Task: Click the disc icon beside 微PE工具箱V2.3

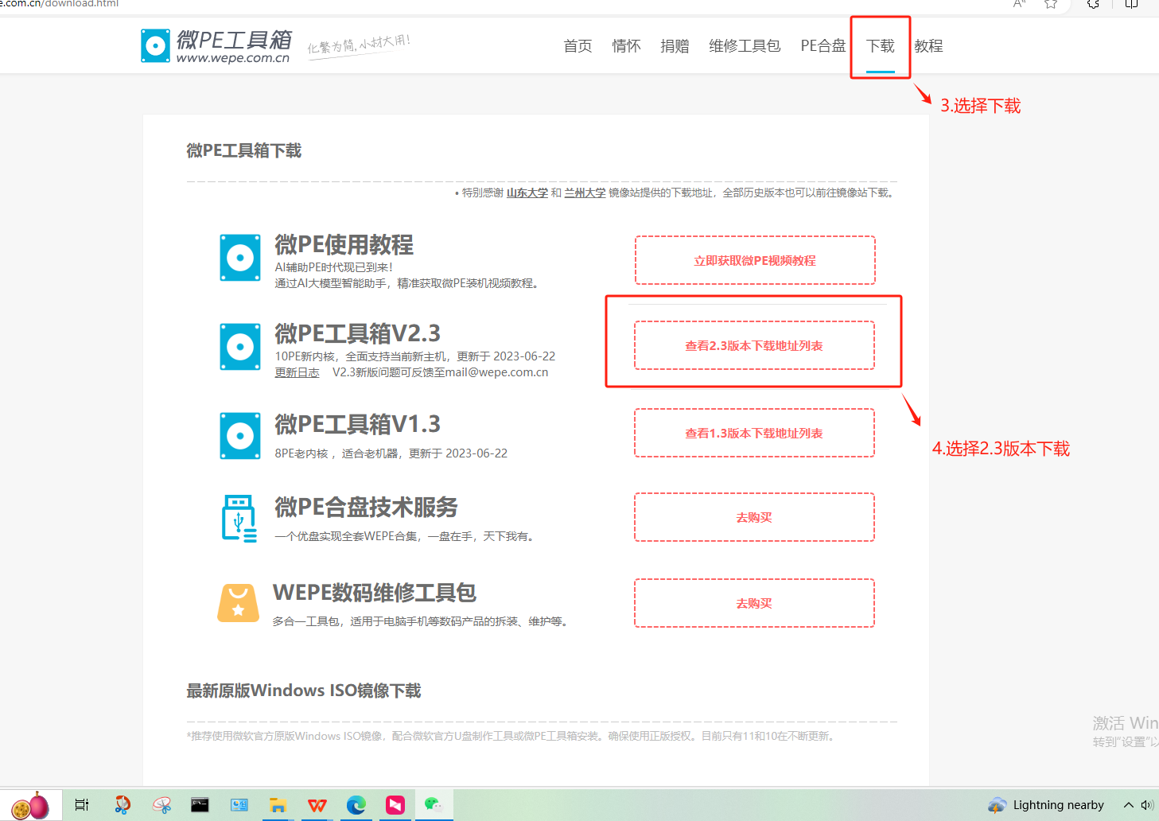Action: tap(240, 347)
